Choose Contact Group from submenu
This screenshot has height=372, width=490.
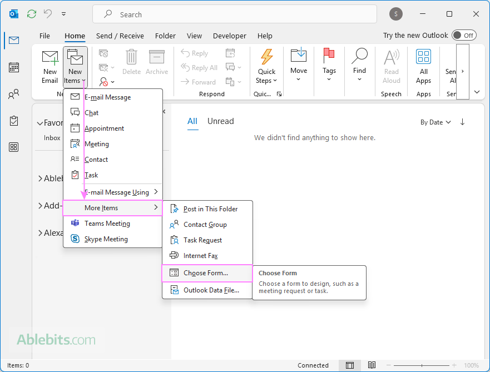pyautogui.click(x=207, y=225)
